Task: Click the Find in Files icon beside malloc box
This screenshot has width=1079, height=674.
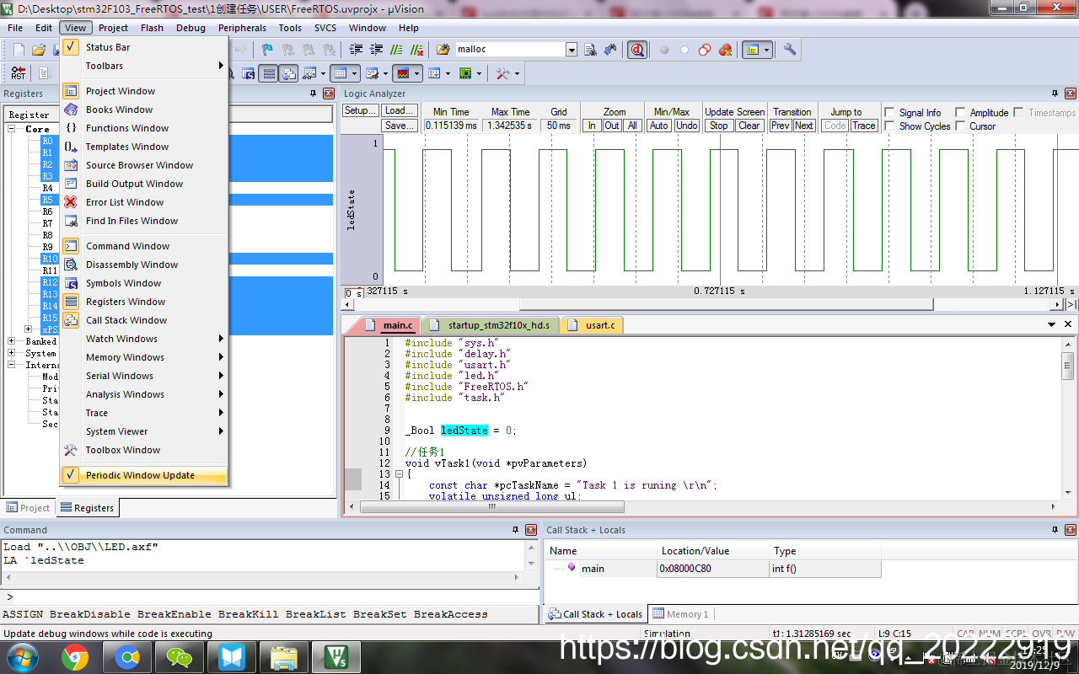Action: click(590, 50)
